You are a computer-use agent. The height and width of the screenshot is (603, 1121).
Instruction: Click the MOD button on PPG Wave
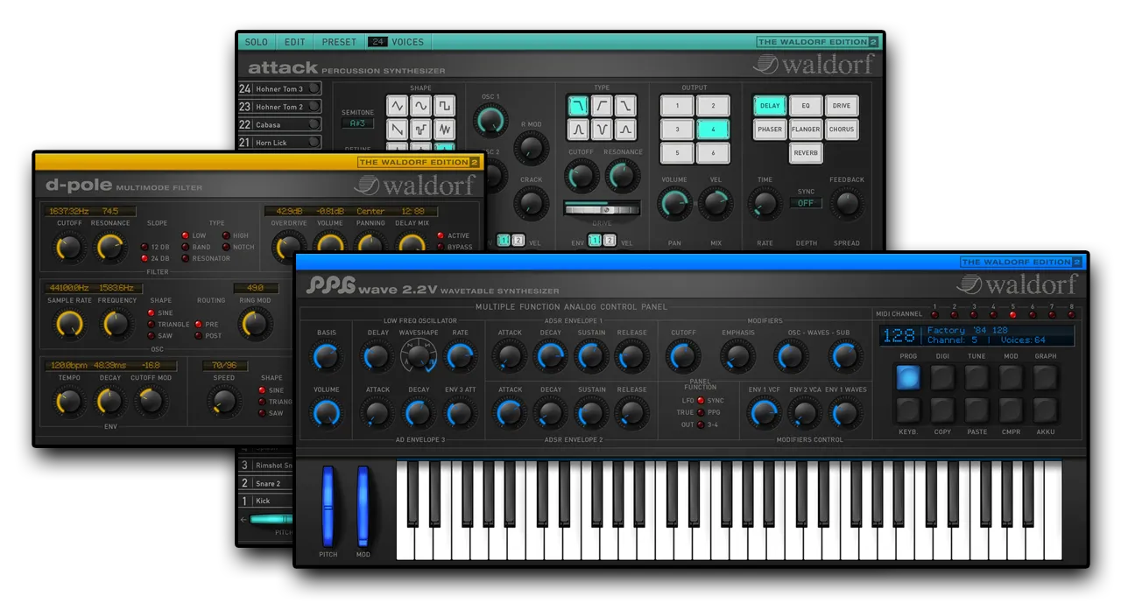click(1011, 377)
